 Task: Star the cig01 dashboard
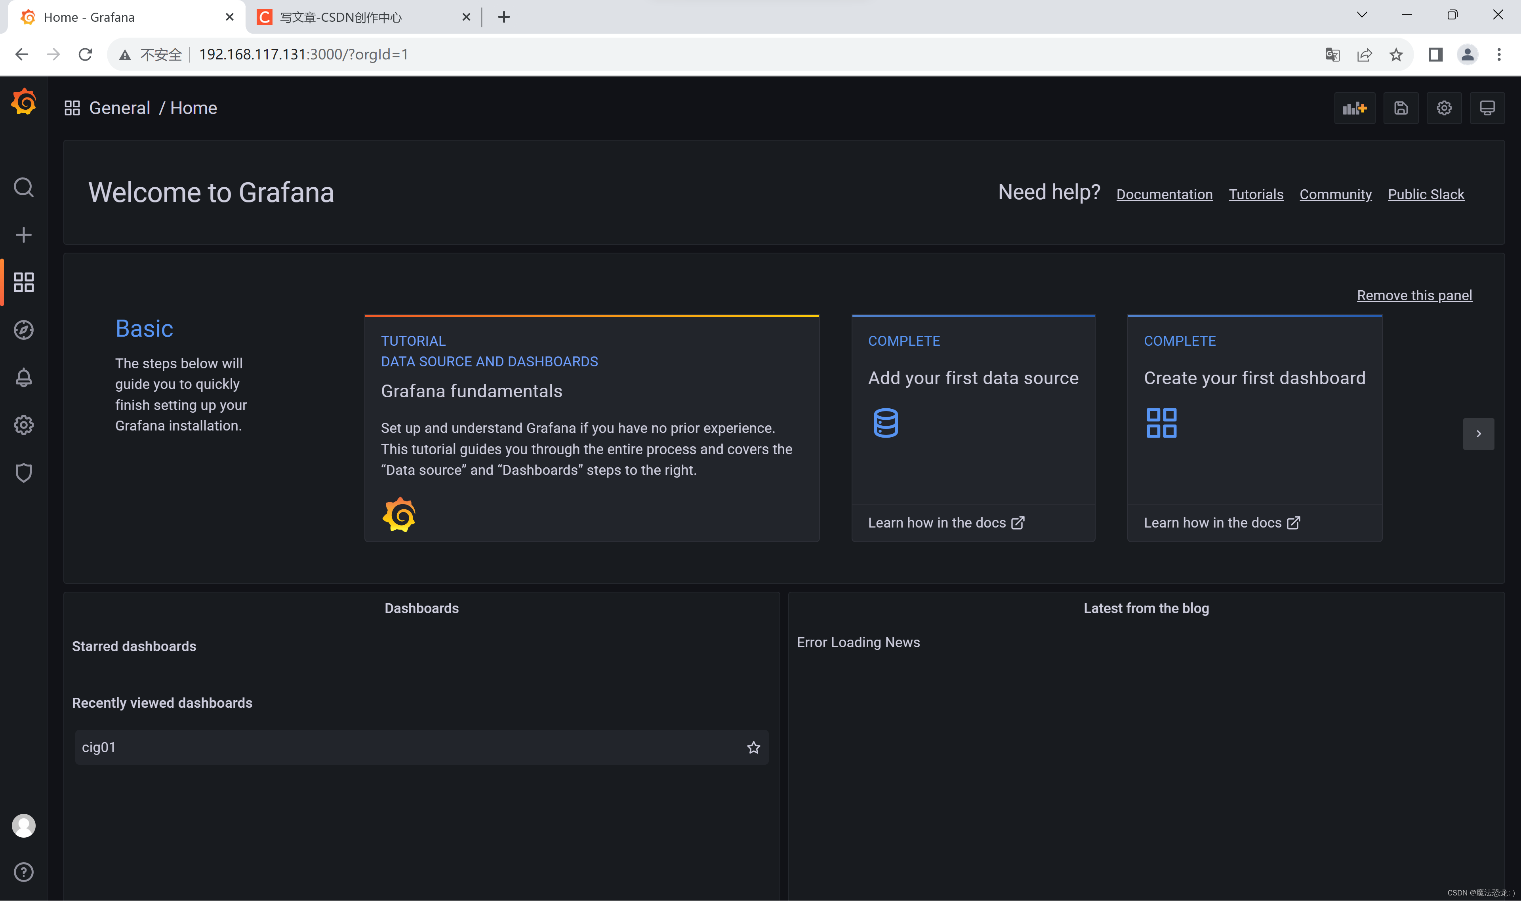[x=753, y=747]
